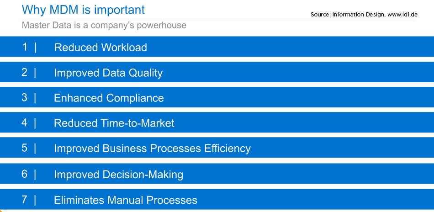
Task: Choose the 'Reduced Time-to-Market' row
Action: click(217, 122)
